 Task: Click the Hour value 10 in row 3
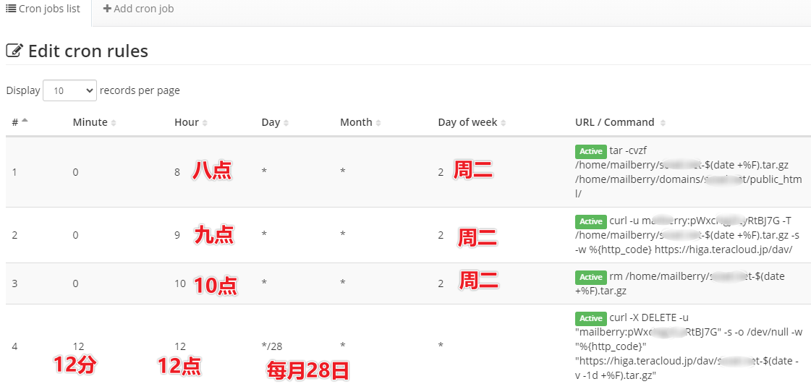[x=180, y=283]
